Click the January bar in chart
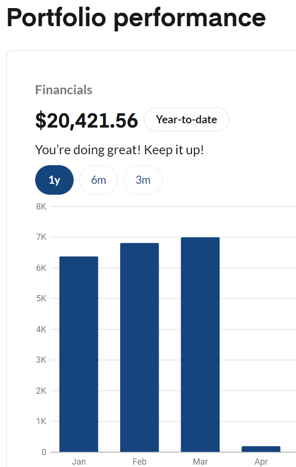Viewport: 296px width, 467px height. tap(79, 354)
